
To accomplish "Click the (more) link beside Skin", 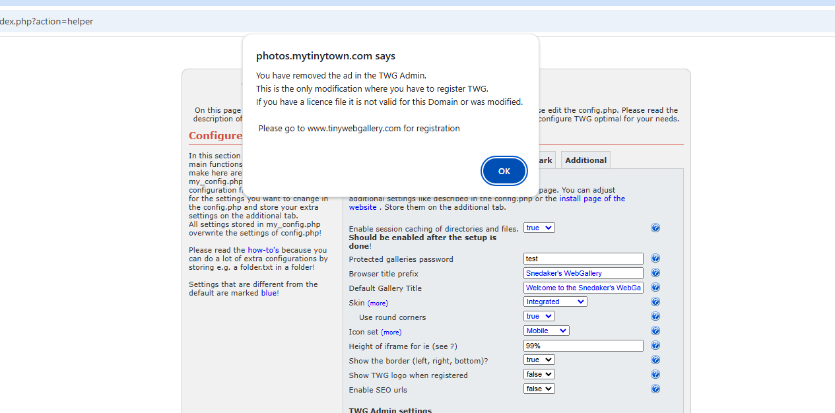I will (x=378, y=303).
